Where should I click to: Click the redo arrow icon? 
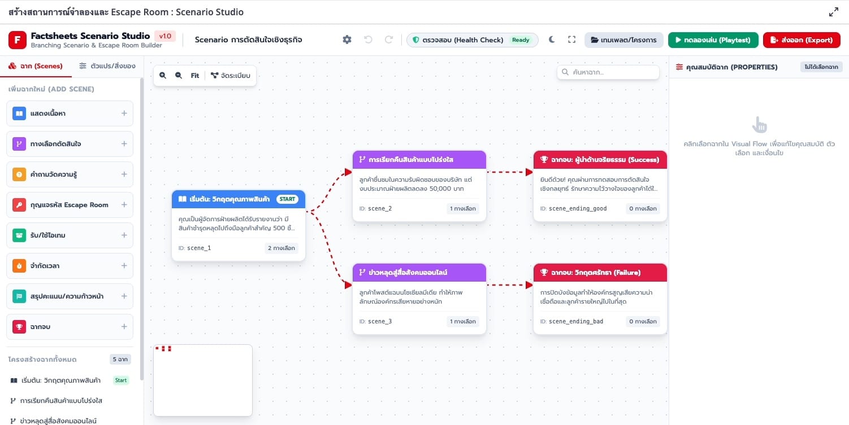[x=389, y=40]
